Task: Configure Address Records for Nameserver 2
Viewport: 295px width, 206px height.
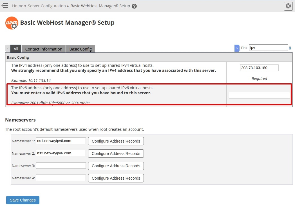Action: 116,154
